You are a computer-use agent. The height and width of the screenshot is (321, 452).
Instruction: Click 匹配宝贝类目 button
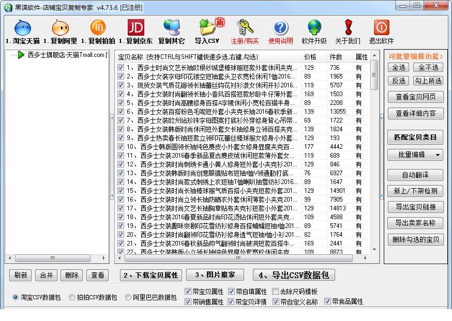point(415,137)
